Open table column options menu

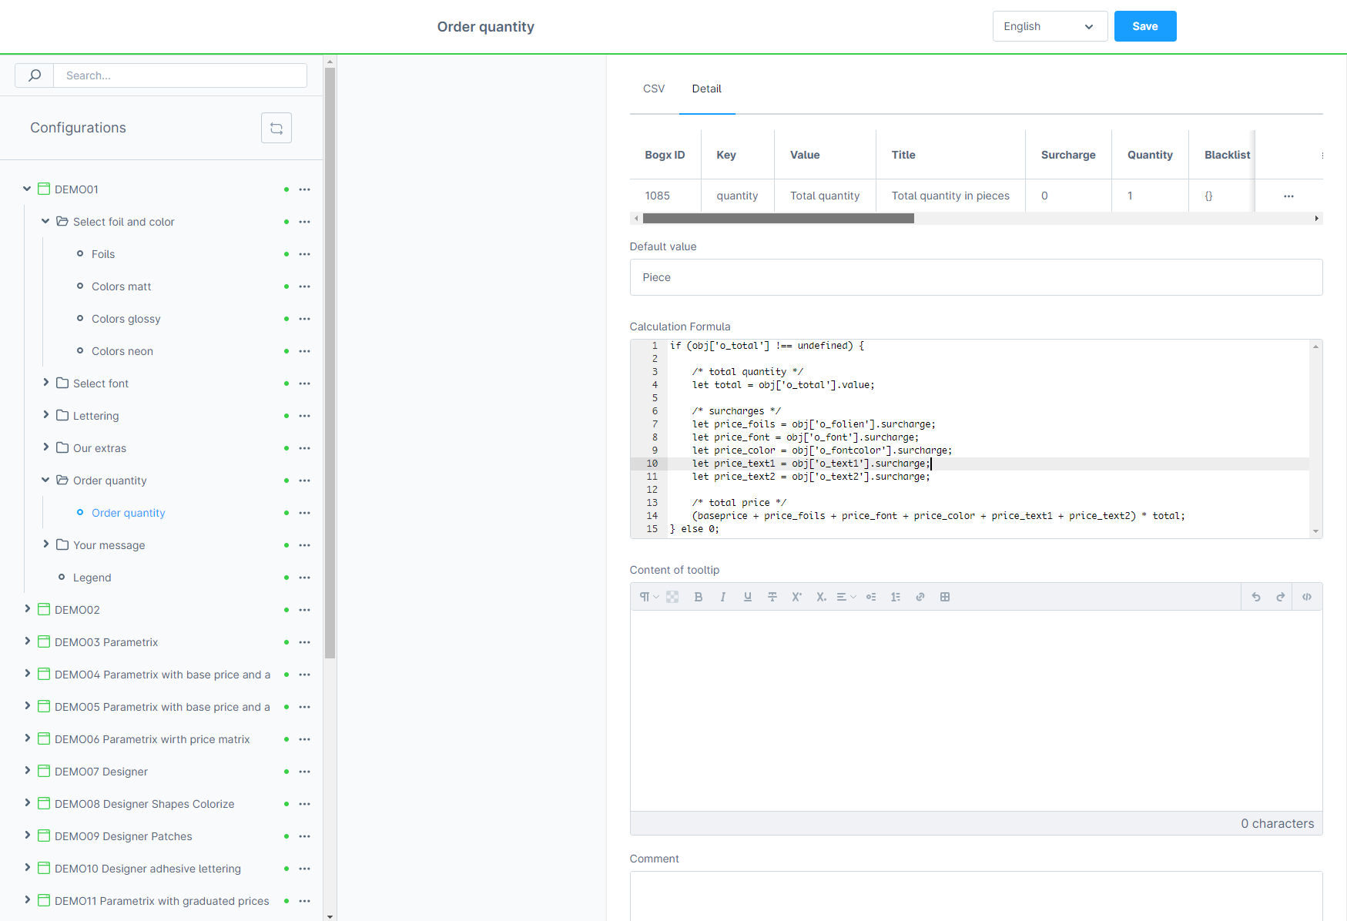coord(1322,156)
